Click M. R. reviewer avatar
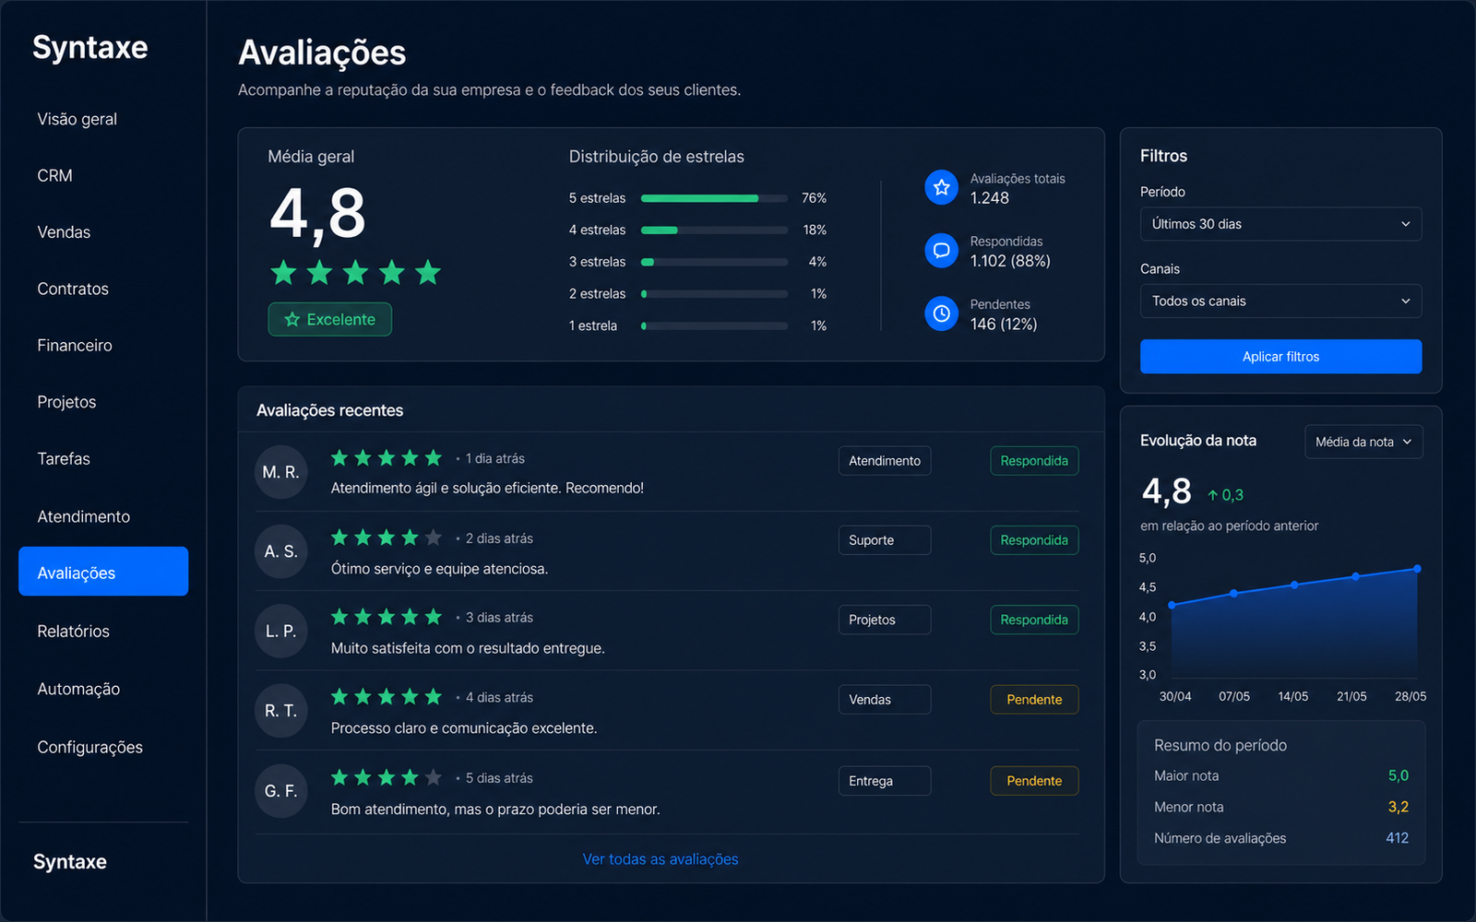The height and width of the screenshot is (922, 1476). coord(280,472)
